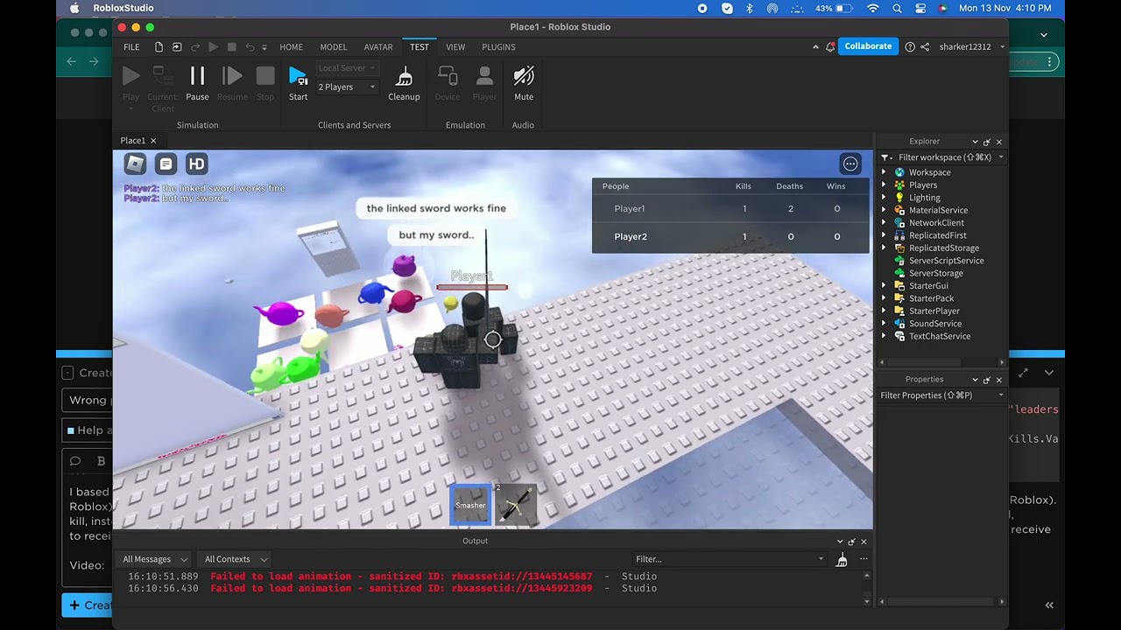This screenshot has width=1121, height=630.
Task: Select ServerStorage in Explorer
Action: (935, 274)
